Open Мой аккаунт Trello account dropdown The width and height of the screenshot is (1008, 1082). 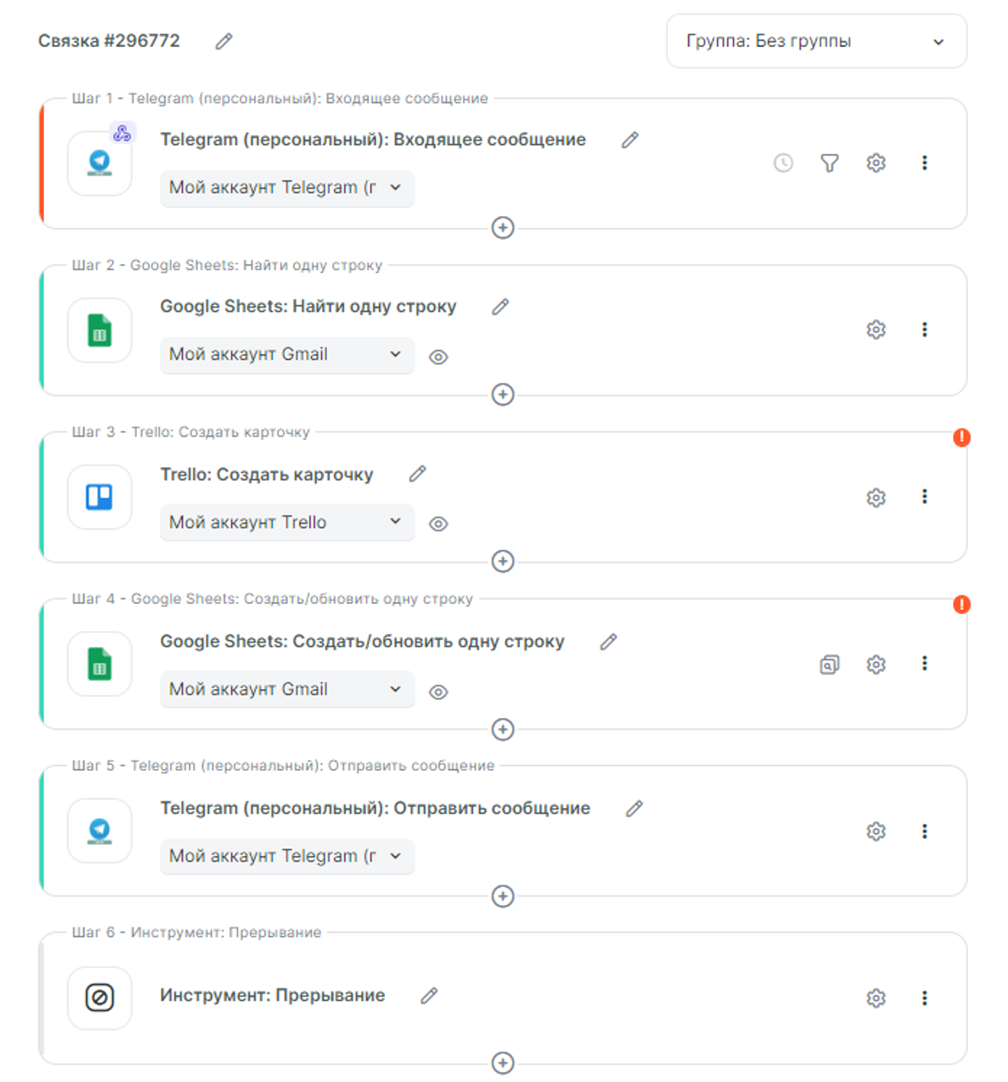[x=286, y=522]
